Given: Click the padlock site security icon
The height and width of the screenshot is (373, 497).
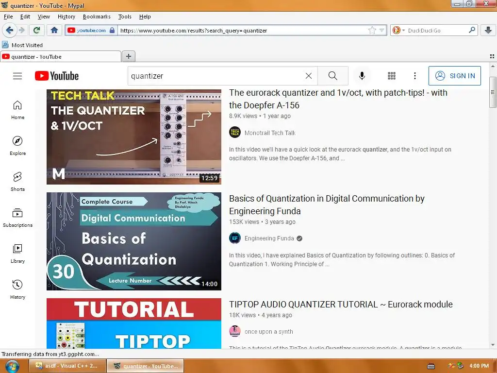Looking at the screenshot, I should pos(112,30).
